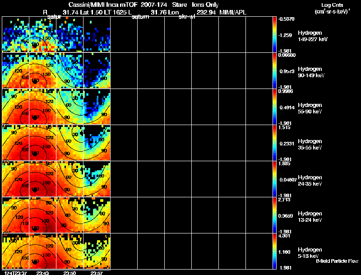Image resolution: width=361 pixels, height=275 pixels.
Task: Select the 55-90 keV image at 23:50
Action: pyautogui.click(x=69, y=107)
